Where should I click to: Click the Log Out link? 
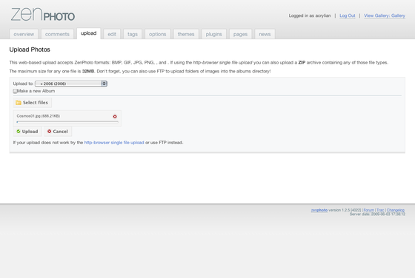[x=348, y=16]
